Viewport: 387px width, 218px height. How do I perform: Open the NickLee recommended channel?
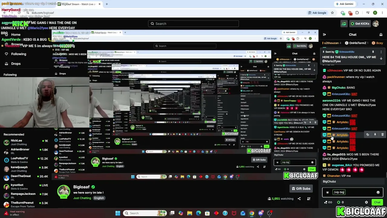coord(26,142)
